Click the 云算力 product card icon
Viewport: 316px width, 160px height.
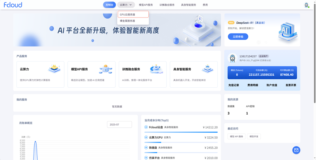(x=54, y=69)
